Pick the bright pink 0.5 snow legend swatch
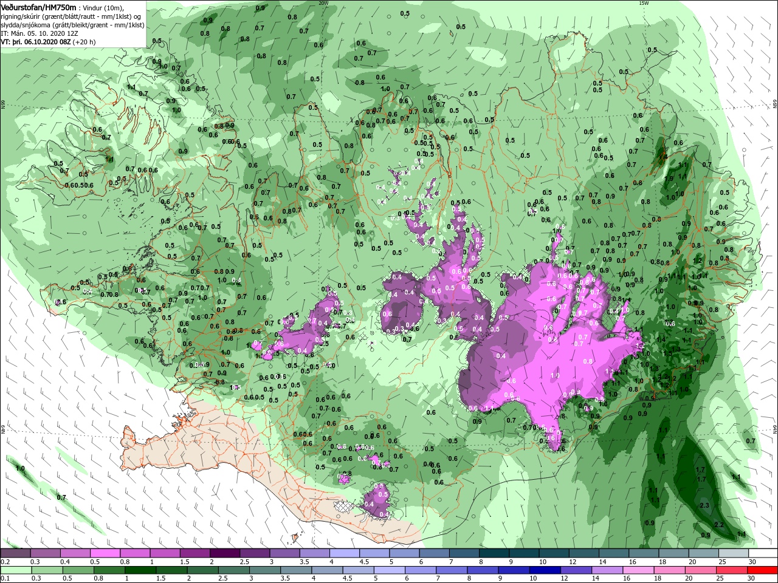The width and height of the screenshot is (778, 583). click(105, 553)
